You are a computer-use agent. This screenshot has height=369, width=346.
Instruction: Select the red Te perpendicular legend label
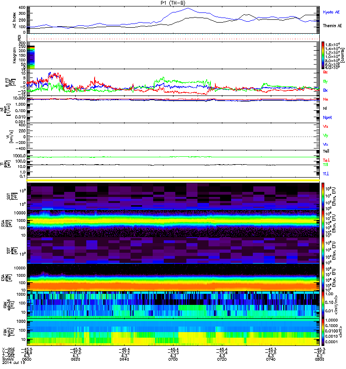326,160
